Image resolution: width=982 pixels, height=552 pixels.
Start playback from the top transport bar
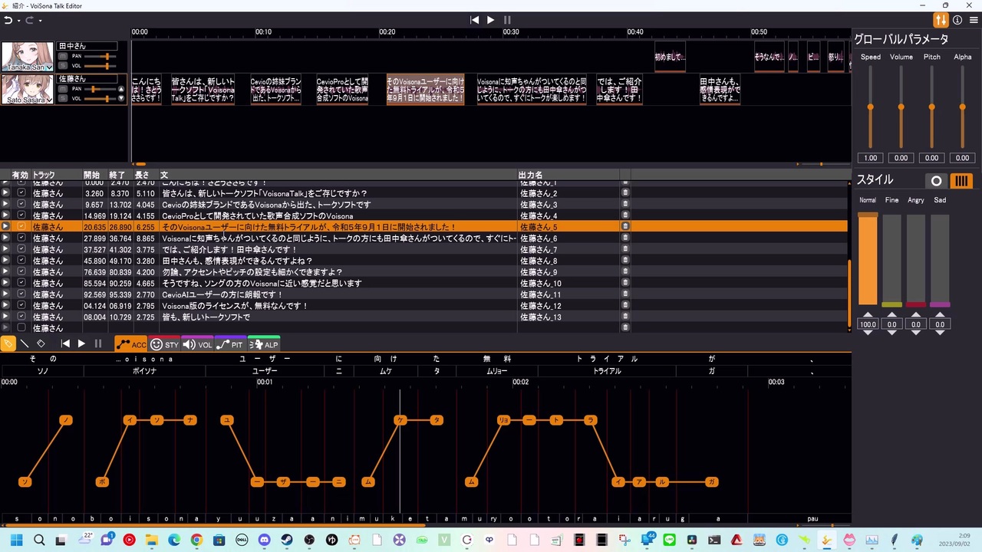pos(491,20)
